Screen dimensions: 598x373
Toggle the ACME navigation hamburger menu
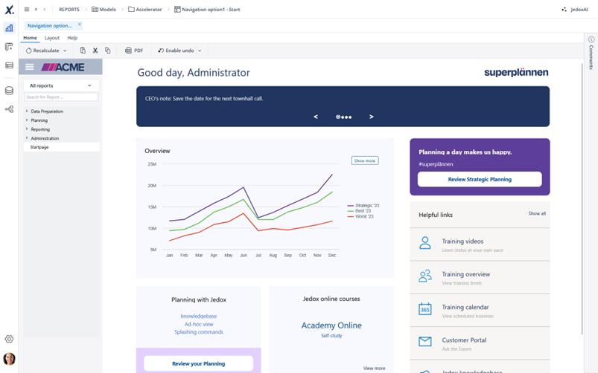(29, 67)
